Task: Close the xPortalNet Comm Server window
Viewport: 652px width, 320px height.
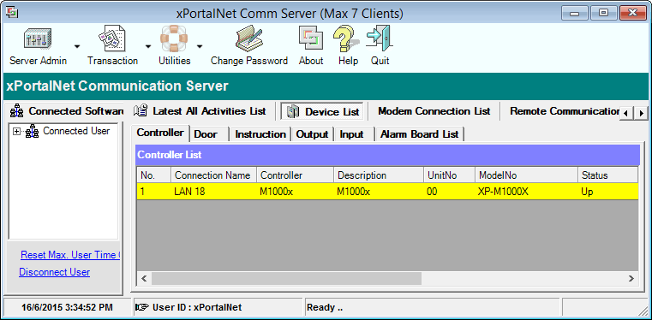Action: (633, 14)
